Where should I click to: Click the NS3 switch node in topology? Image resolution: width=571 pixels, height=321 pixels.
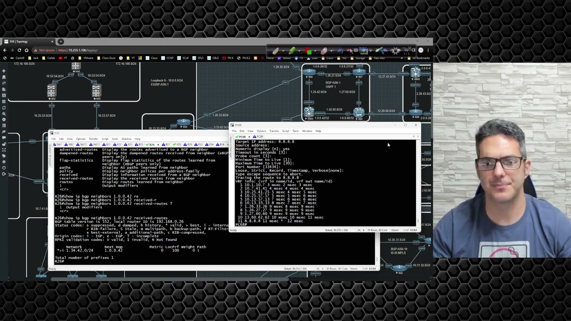[x=96, y=91]
